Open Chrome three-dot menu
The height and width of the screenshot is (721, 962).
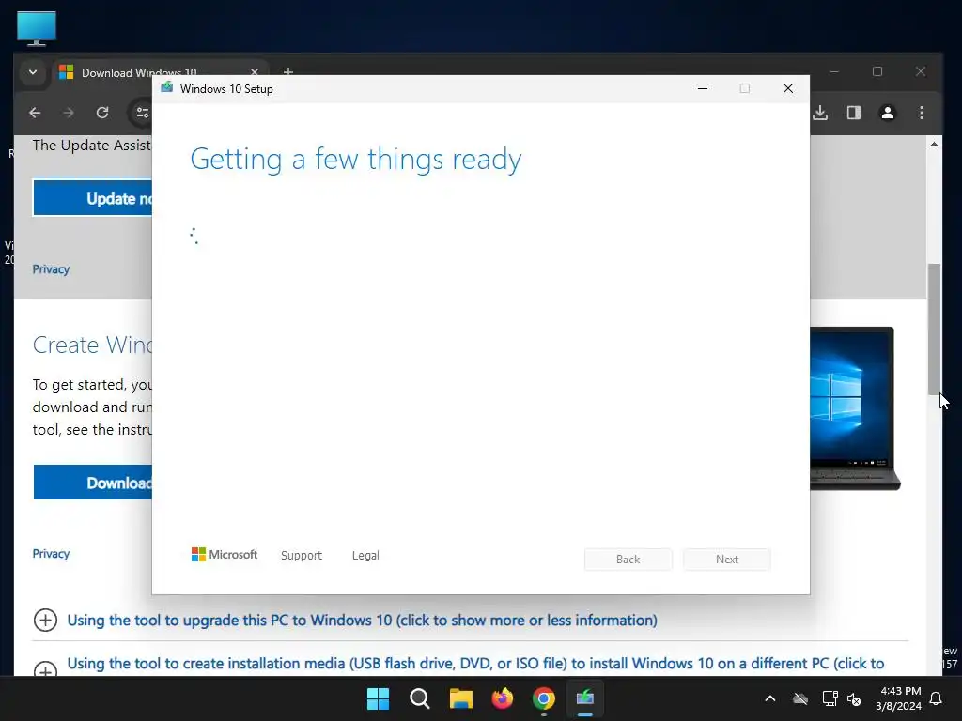pos(922,113)
